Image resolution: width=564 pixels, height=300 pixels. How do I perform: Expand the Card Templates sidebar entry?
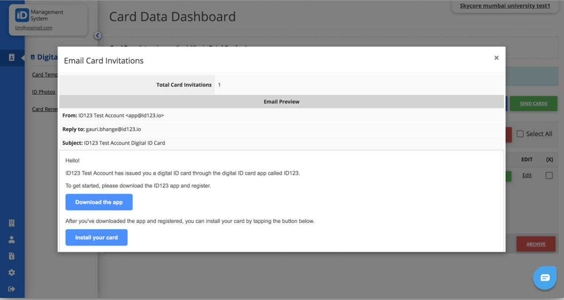[x=45, y=74]
